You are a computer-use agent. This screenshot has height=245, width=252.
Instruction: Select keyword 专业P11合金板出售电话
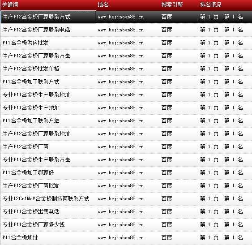(31, 212)
